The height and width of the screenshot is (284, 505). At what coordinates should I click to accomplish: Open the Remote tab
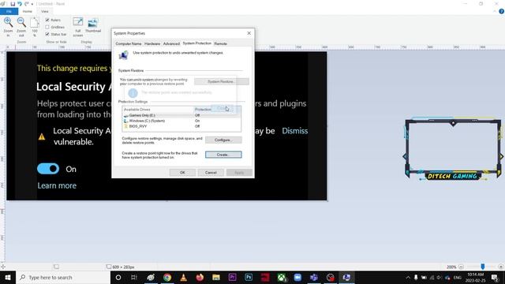coord(221,43)
